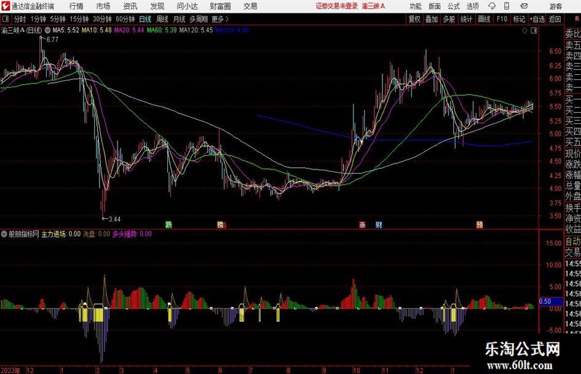Open F10 company info
Image resolution: width=581 pixels, height=374 pixels.
502,19
